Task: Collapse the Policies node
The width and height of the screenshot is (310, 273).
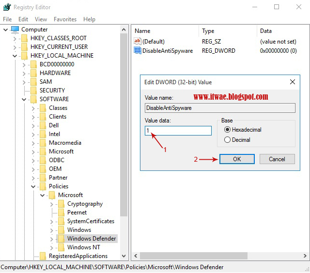Action: point(33,186)
